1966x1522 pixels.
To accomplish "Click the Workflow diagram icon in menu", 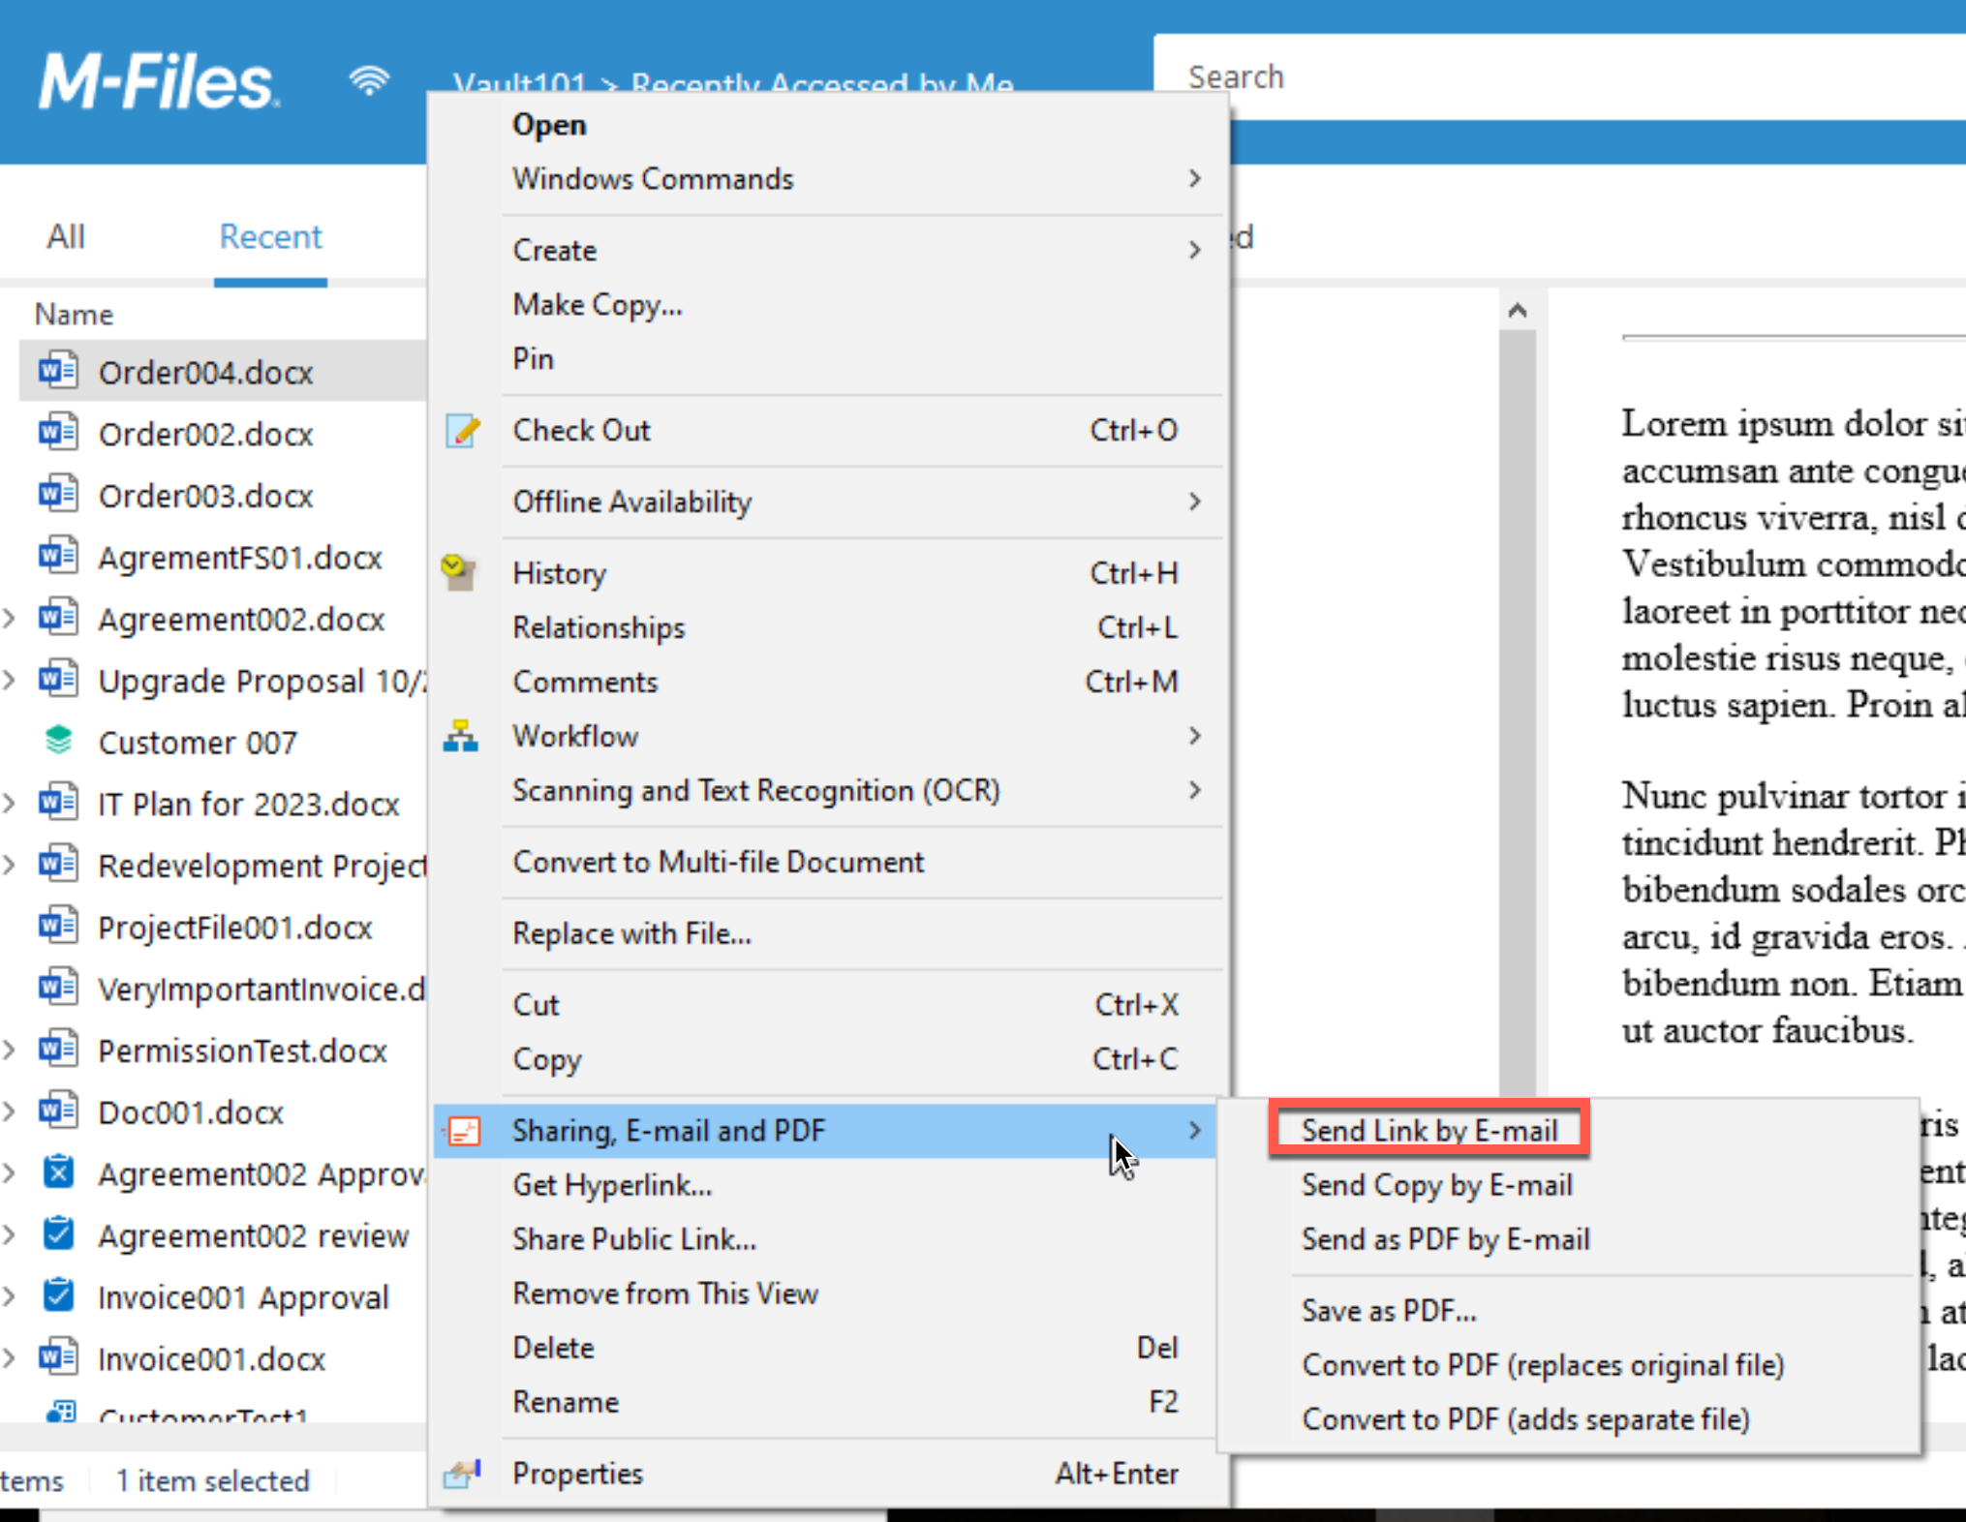I will pos(460,737).
